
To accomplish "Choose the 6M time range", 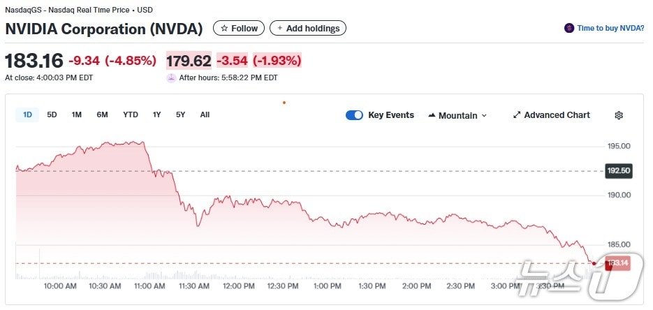I will 102,115.
